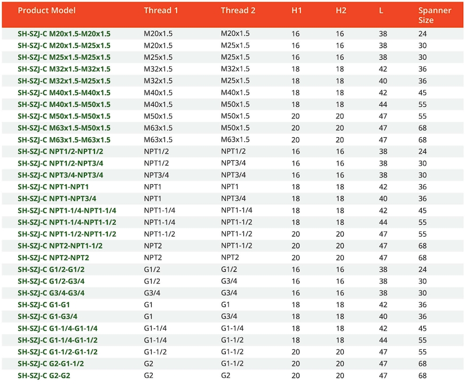Viewport: 466px width, 384px height.
Task: Open the SH-SZJ-C NPT1/2-NPT1/2 model
Action: (60, 152)
